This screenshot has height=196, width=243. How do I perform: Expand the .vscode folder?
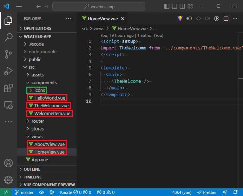(x=47, y=44)
